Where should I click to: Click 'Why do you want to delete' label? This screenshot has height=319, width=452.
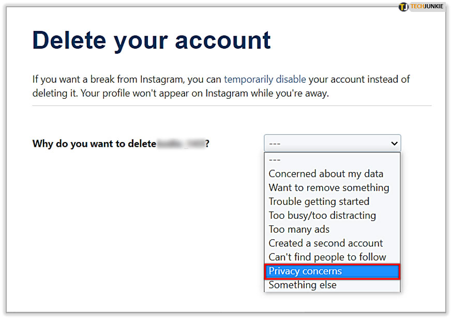click(x=94, y=144)
